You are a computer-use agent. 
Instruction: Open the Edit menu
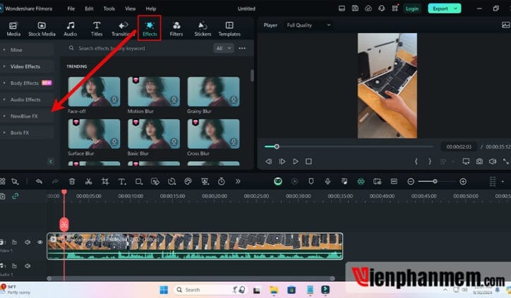[89, 8]
